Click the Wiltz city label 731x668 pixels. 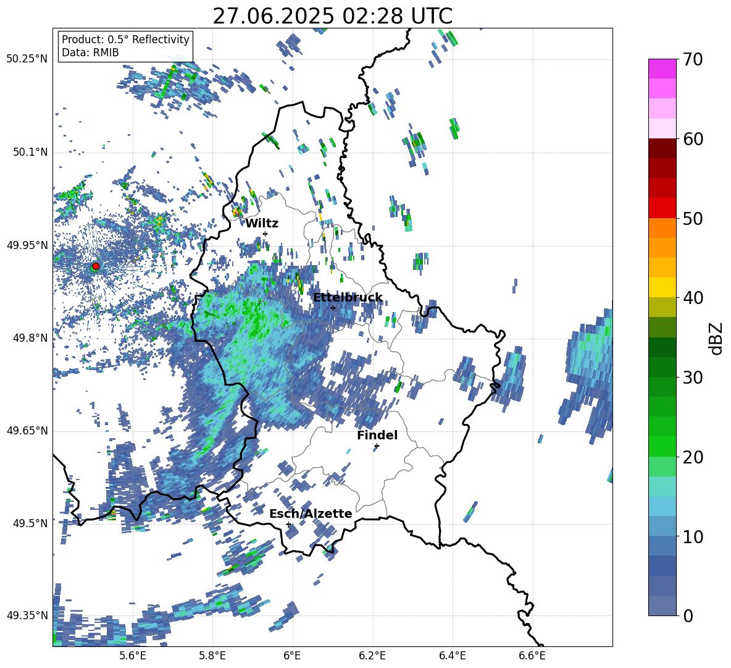pos(262,224)
